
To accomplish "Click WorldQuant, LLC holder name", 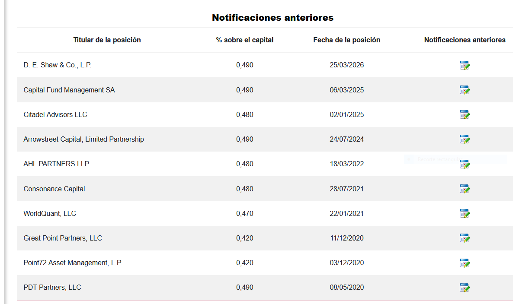I will 50,213.
